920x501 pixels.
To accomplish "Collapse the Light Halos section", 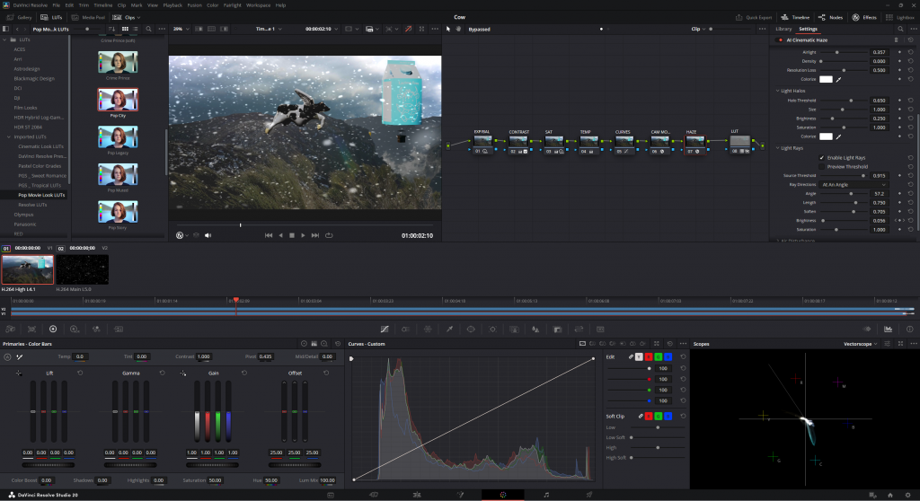I will tap(778, 91).
